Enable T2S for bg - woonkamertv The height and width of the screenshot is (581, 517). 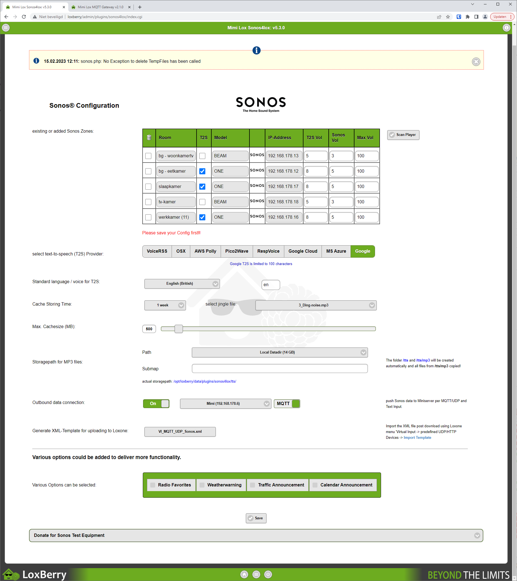point(202,156)
